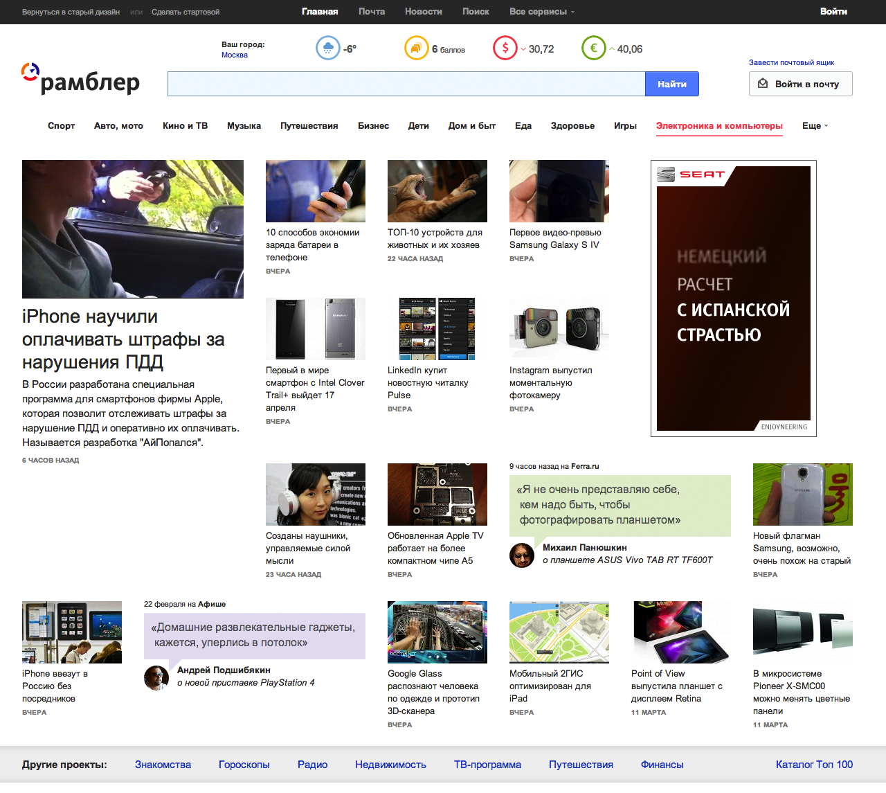
Task: Open the green quote about tablet photography
Action: (x=620, y=505)
